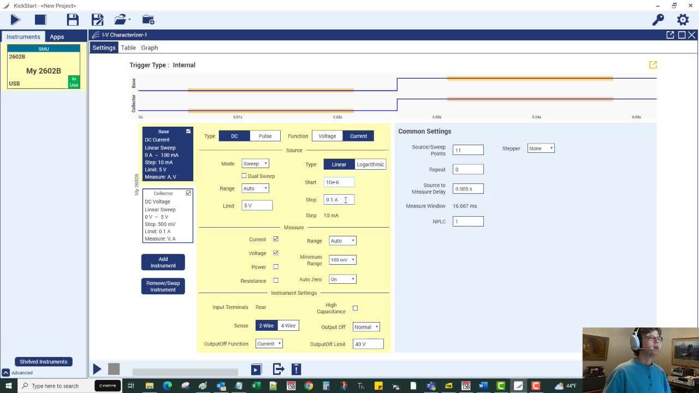Open the license key icon near the gear

click(657, 19)
